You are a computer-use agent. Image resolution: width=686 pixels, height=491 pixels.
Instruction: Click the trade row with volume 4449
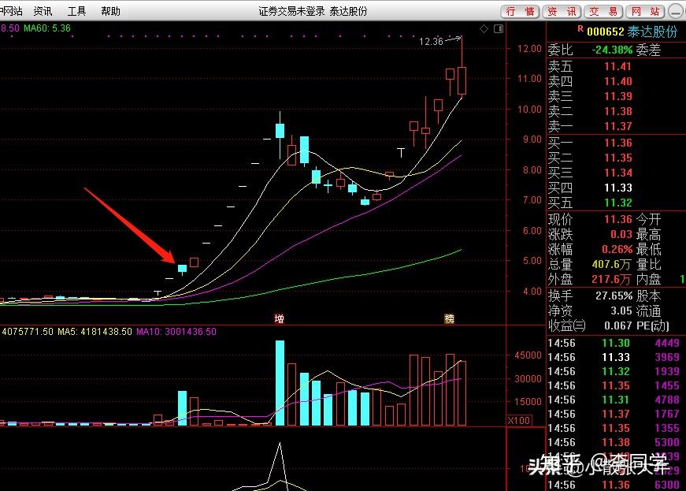pos(614,343)
